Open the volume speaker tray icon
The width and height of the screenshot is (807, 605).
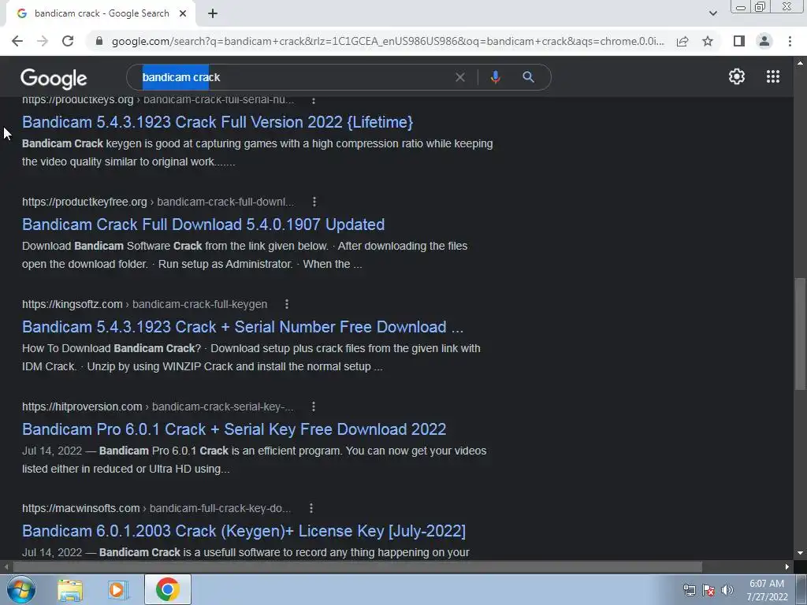pos(727,590)
